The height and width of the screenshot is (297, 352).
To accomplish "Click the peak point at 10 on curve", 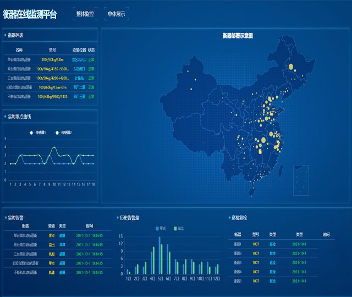I will pyautogui.click(x=54, y=147).
